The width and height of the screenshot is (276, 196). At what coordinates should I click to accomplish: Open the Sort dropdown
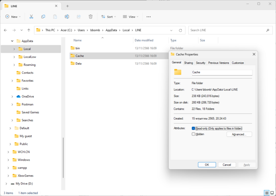pos(109,17)
